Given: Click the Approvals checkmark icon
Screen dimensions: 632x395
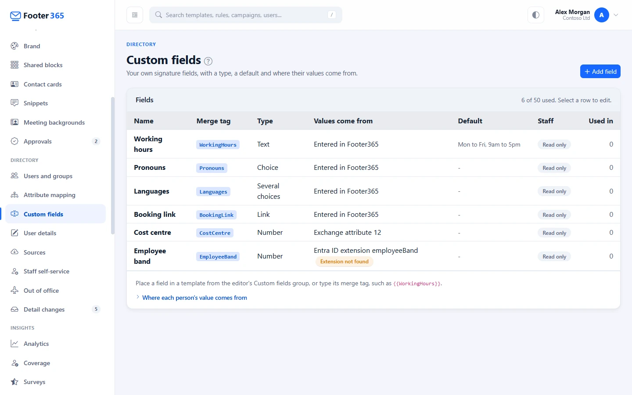Looking at the screenshot, I should pos(14,141).
